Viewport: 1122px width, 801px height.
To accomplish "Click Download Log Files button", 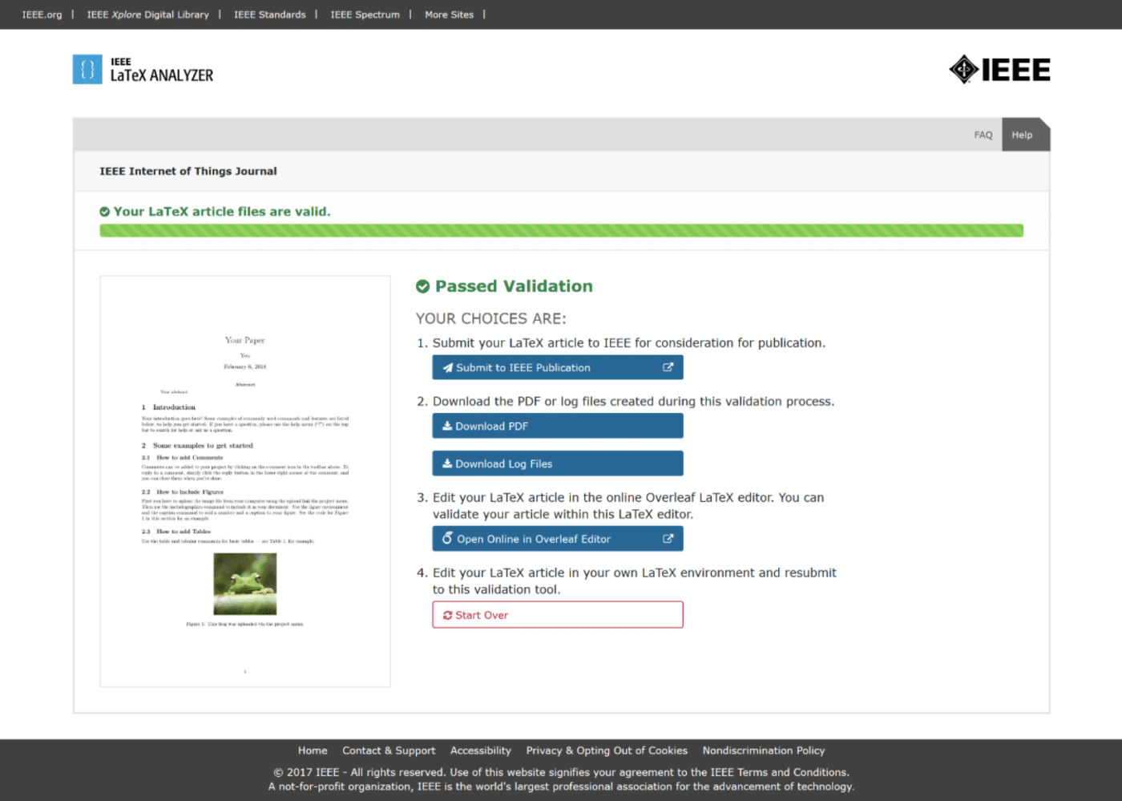I will (x=558, y=463).
